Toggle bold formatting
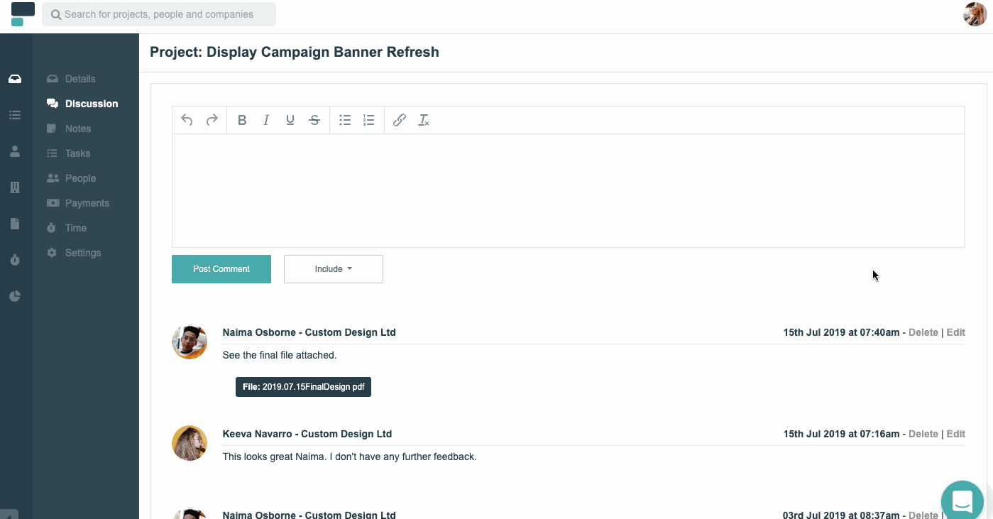The image size is (993, 519). (x=242, y=120)
